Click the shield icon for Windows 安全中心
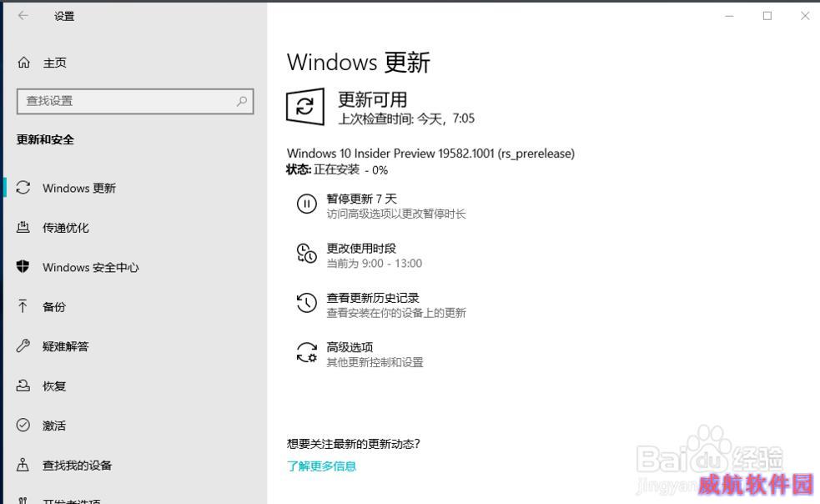 pos(23,267)
